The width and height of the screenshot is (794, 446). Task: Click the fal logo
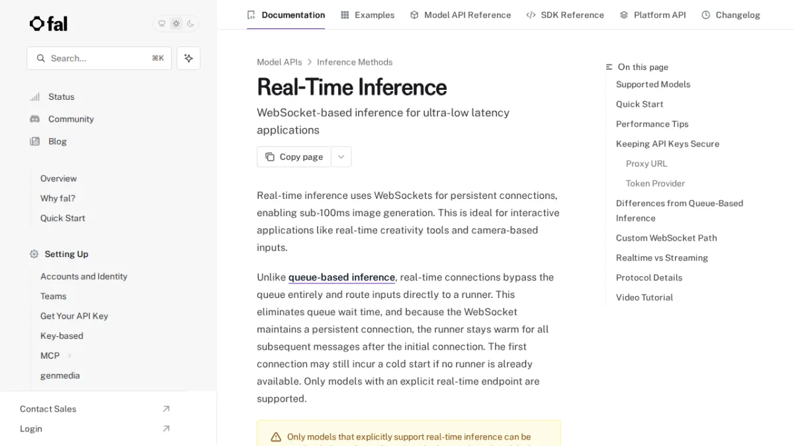point(48,24)
